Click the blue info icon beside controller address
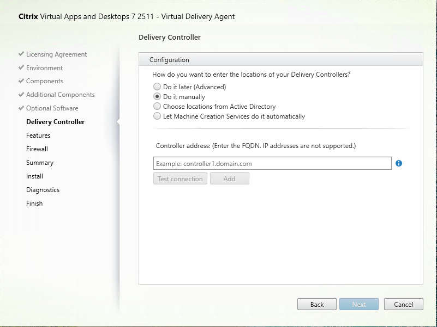 [399, 163]
